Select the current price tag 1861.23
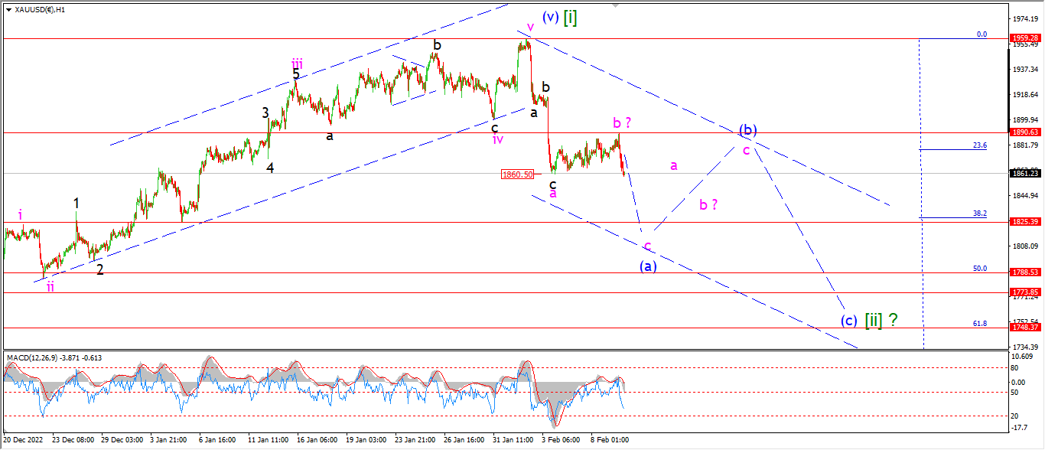This screenshot has height=450, width=1045. click(1024, 173)
